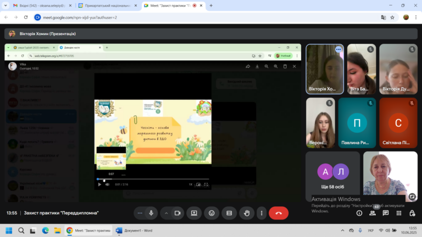
Task: Open the in-call chat panel icon
Action: [x=386, y=213]
